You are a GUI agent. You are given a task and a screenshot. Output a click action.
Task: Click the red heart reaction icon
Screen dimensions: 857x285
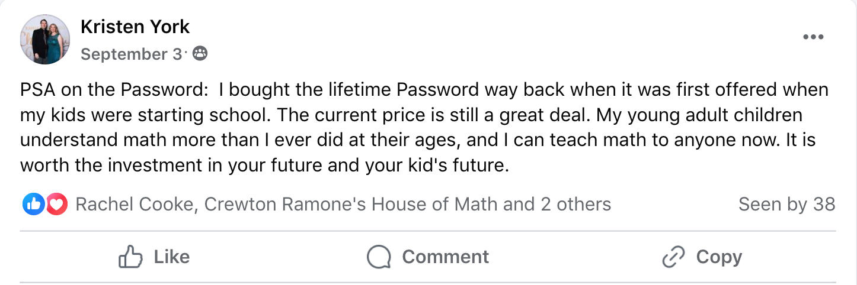pos(56,205)
